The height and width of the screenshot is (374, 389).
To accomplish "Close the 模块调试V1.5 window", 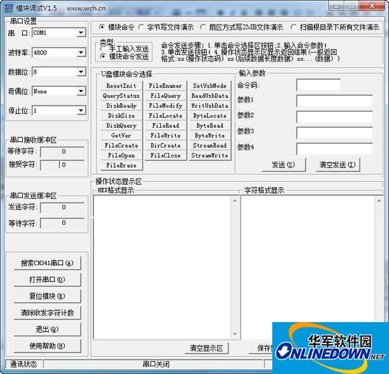I will [x=372, y=6].
